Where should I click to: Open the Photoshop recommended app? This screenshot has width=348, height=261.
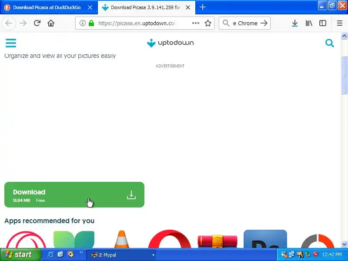coord(265,239)
